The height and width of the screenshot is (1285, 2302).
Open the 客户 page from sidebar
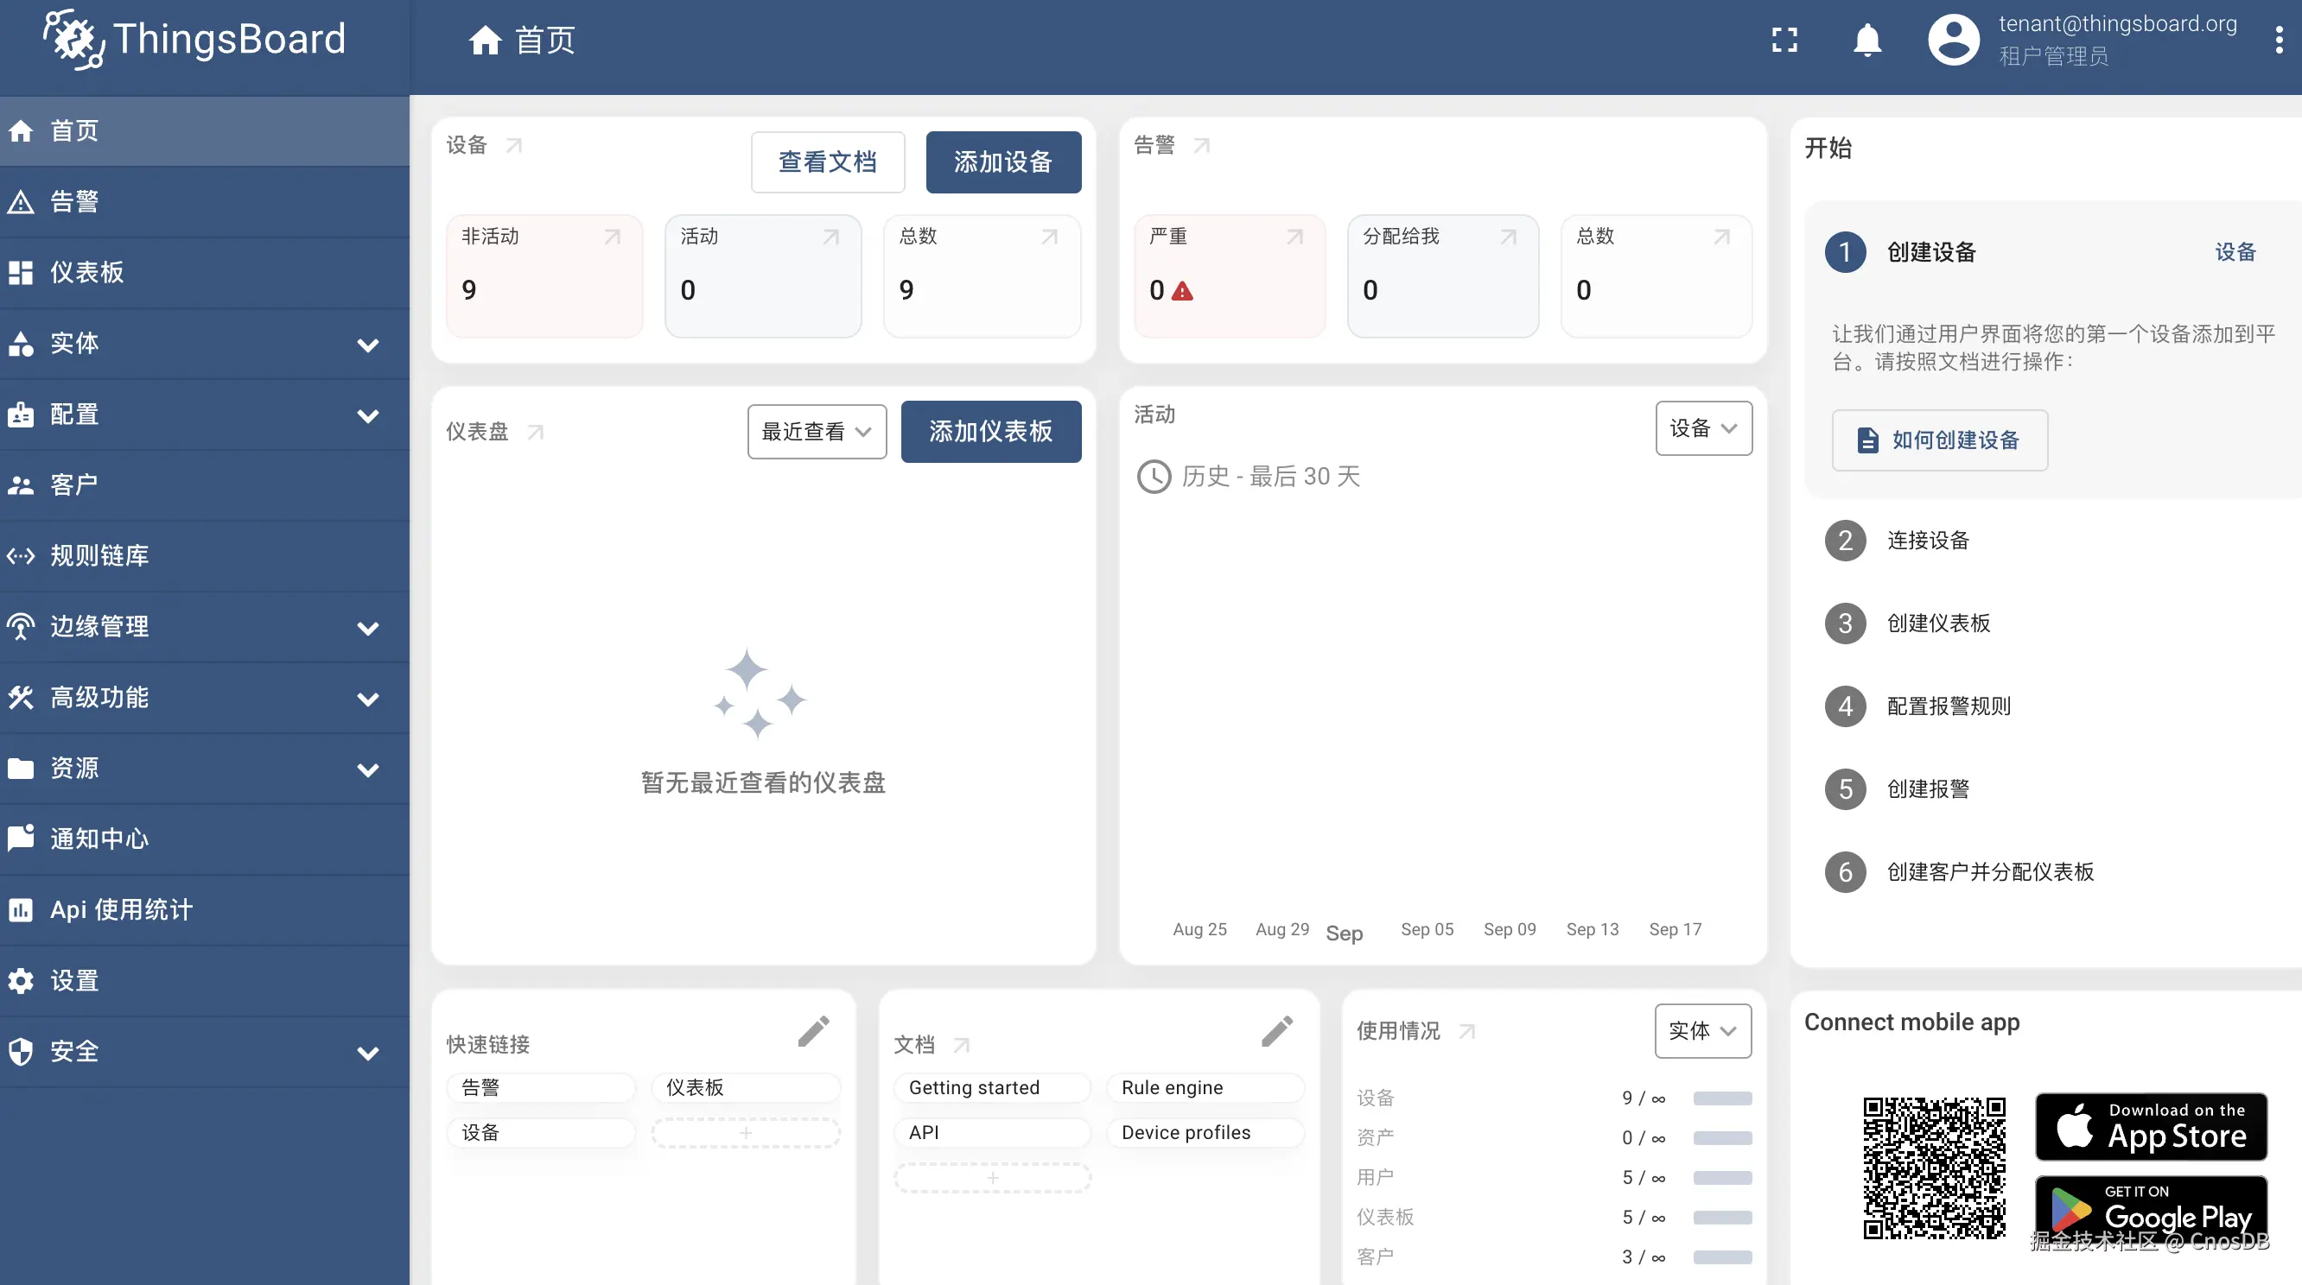(x=74, y=484)
